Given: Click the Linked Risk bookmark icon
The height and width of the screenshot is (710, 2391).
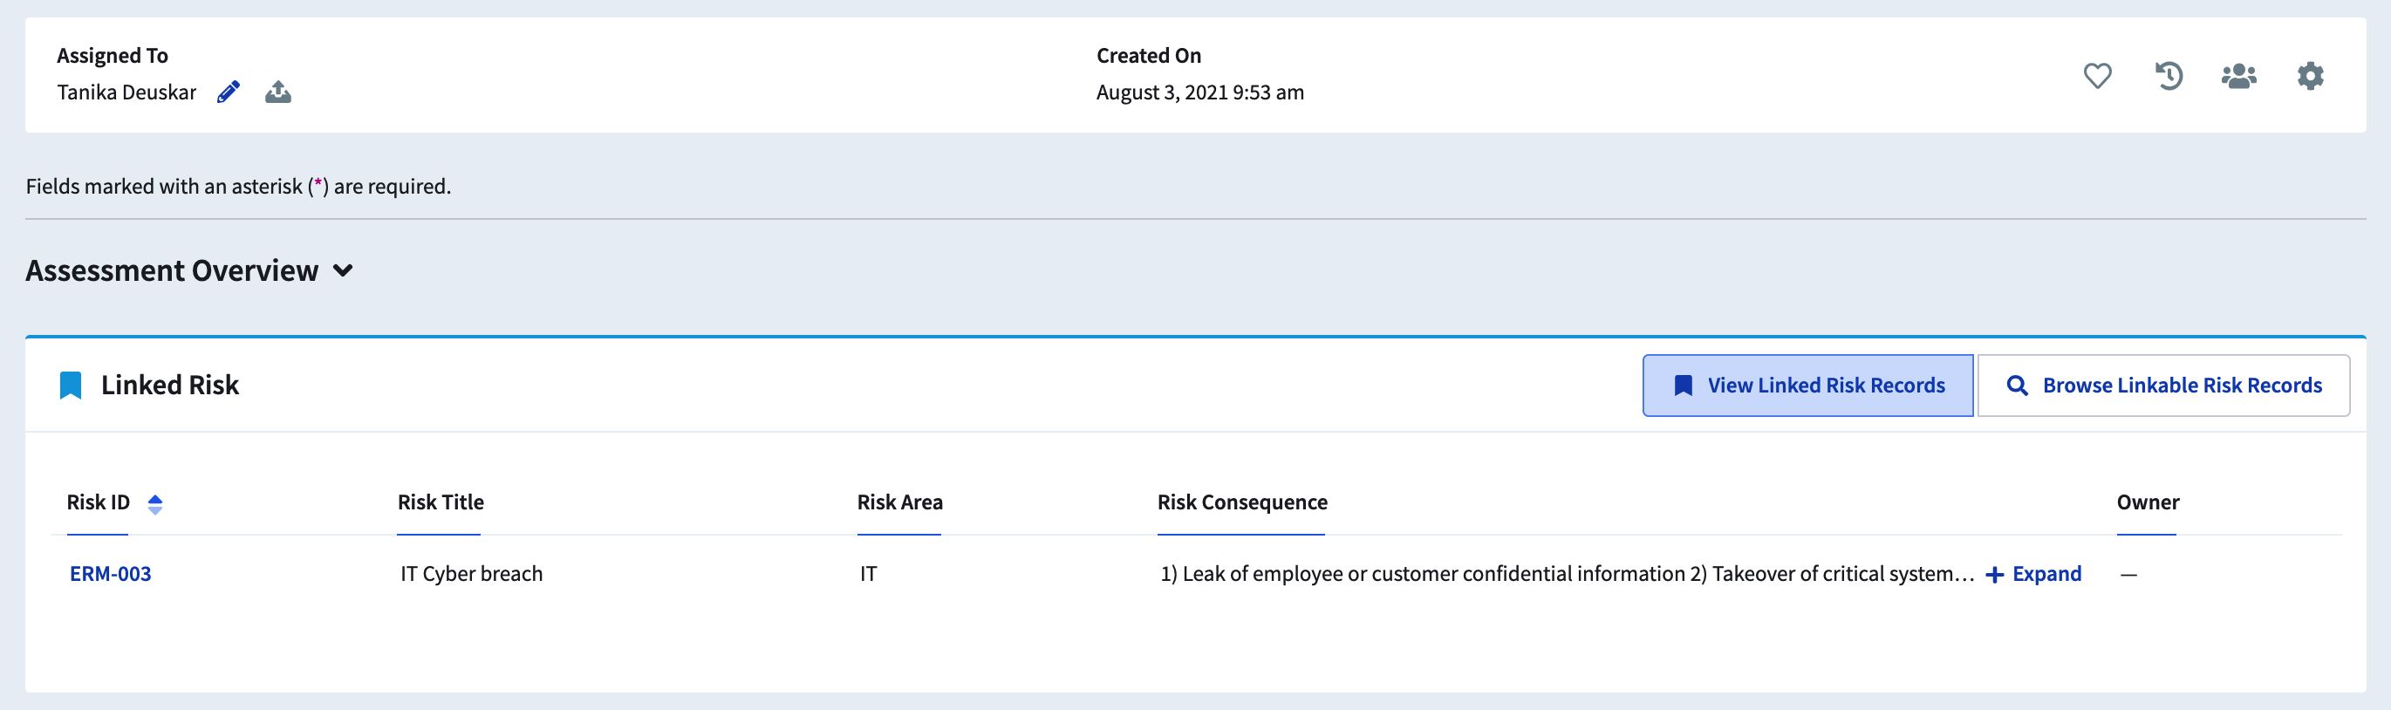Looking at the screenshot, I should coord(71,386).
